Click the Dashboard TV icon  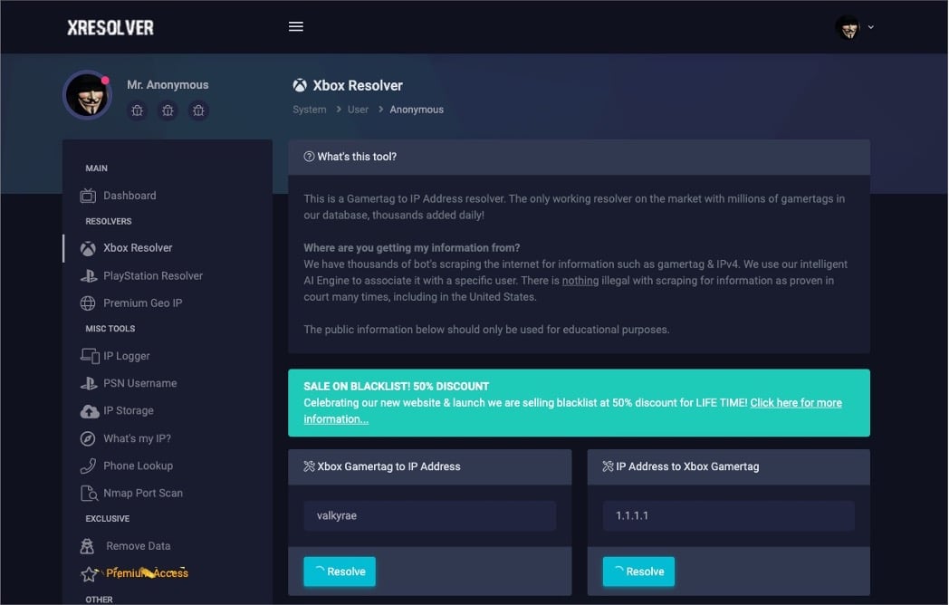click(x=88, y=196)
